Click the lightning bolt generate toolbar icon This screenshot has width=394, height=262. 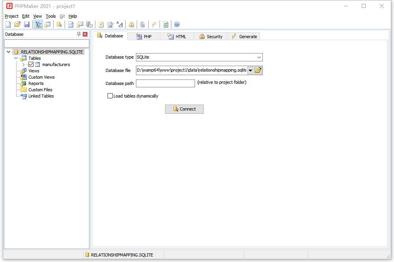(x=154, y=24)
